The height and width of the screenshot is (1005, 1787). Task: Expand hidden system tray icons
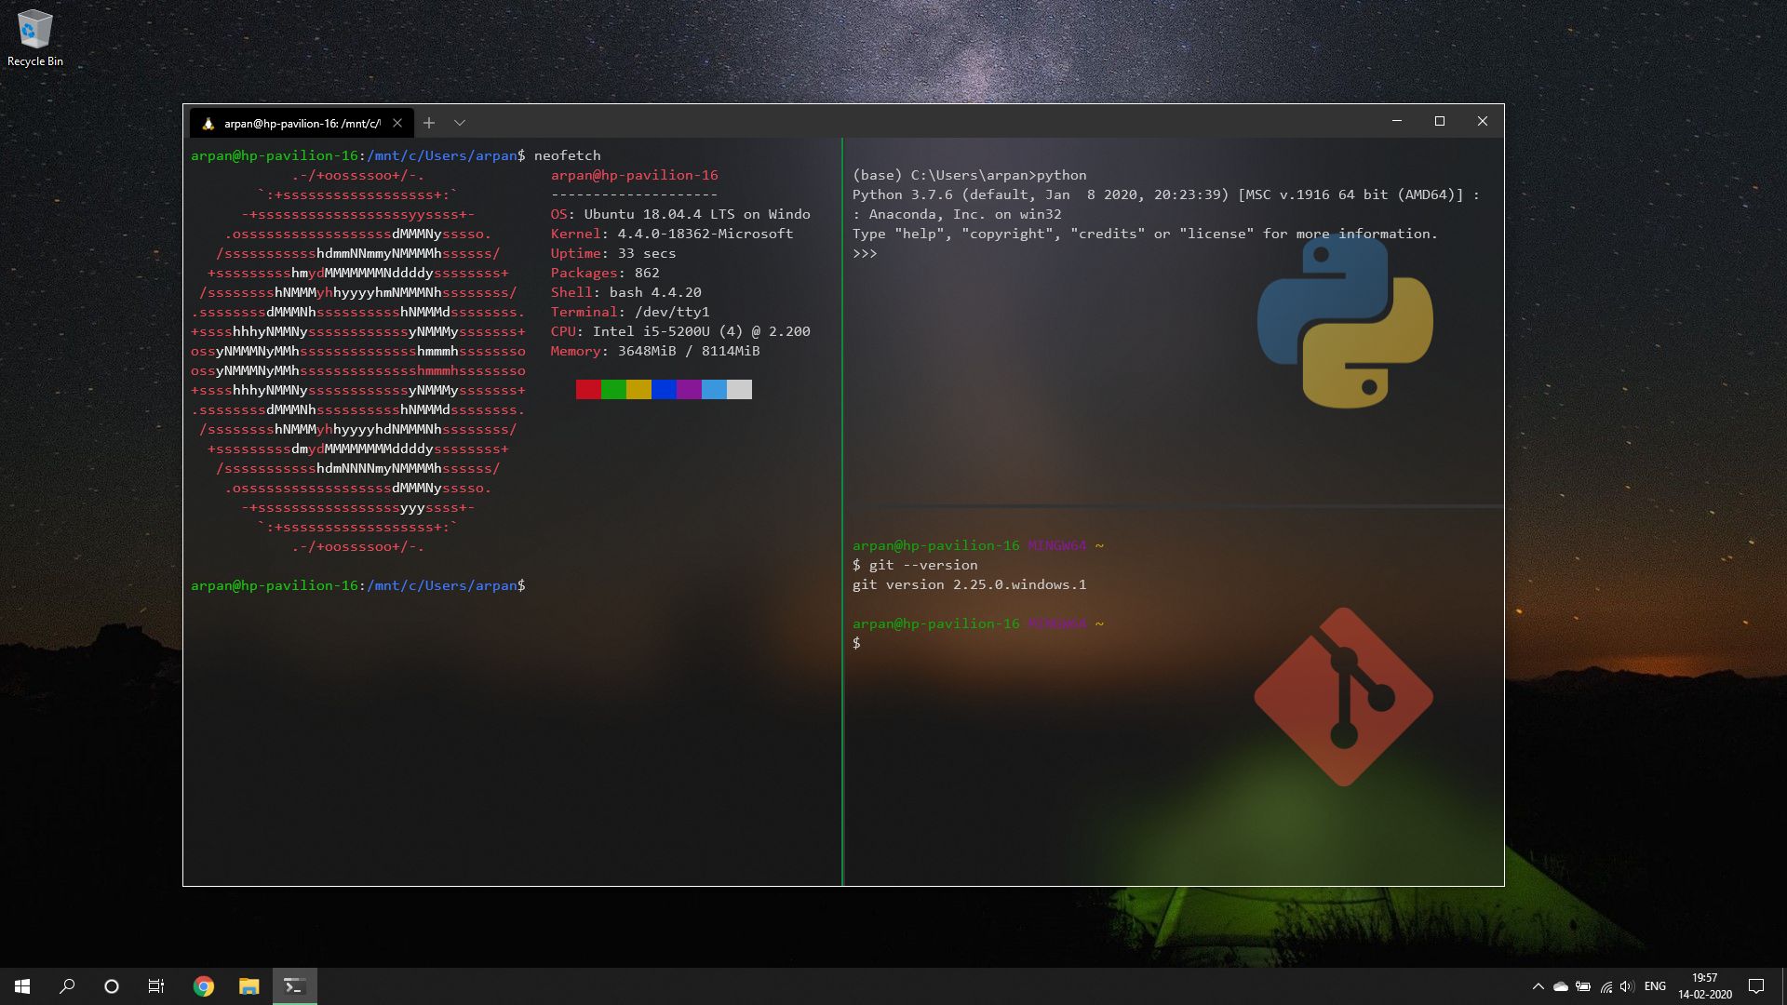(1539, 986)
